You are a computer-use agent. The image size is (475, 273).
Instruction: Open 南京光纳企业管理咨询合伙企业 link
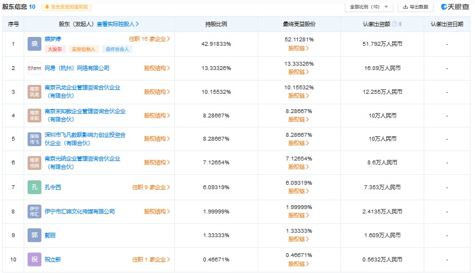pos(82,162)
